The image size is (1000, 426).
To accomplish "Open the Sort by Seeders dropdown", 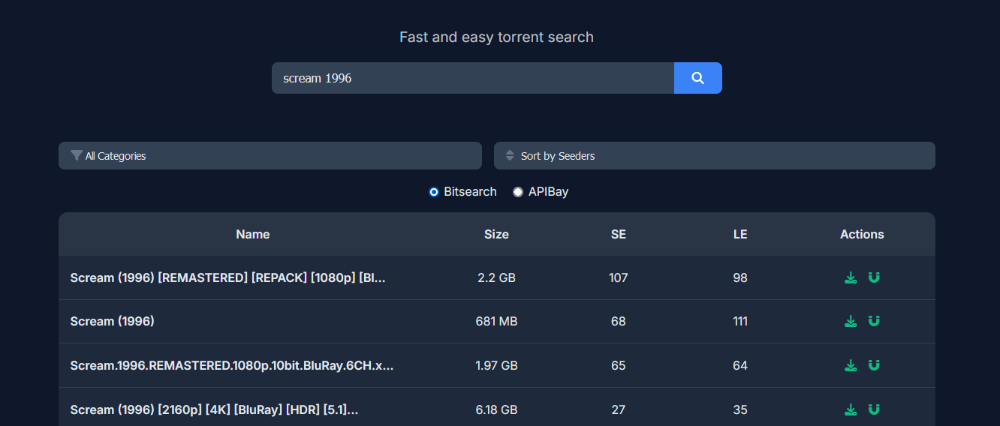I will click(714, 156).
